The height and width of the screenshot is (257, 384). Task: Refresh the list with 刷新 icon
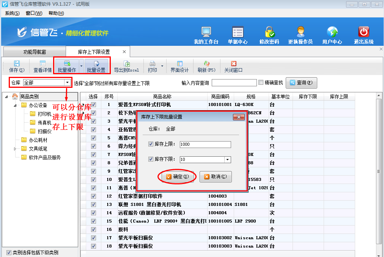point(208,65)
